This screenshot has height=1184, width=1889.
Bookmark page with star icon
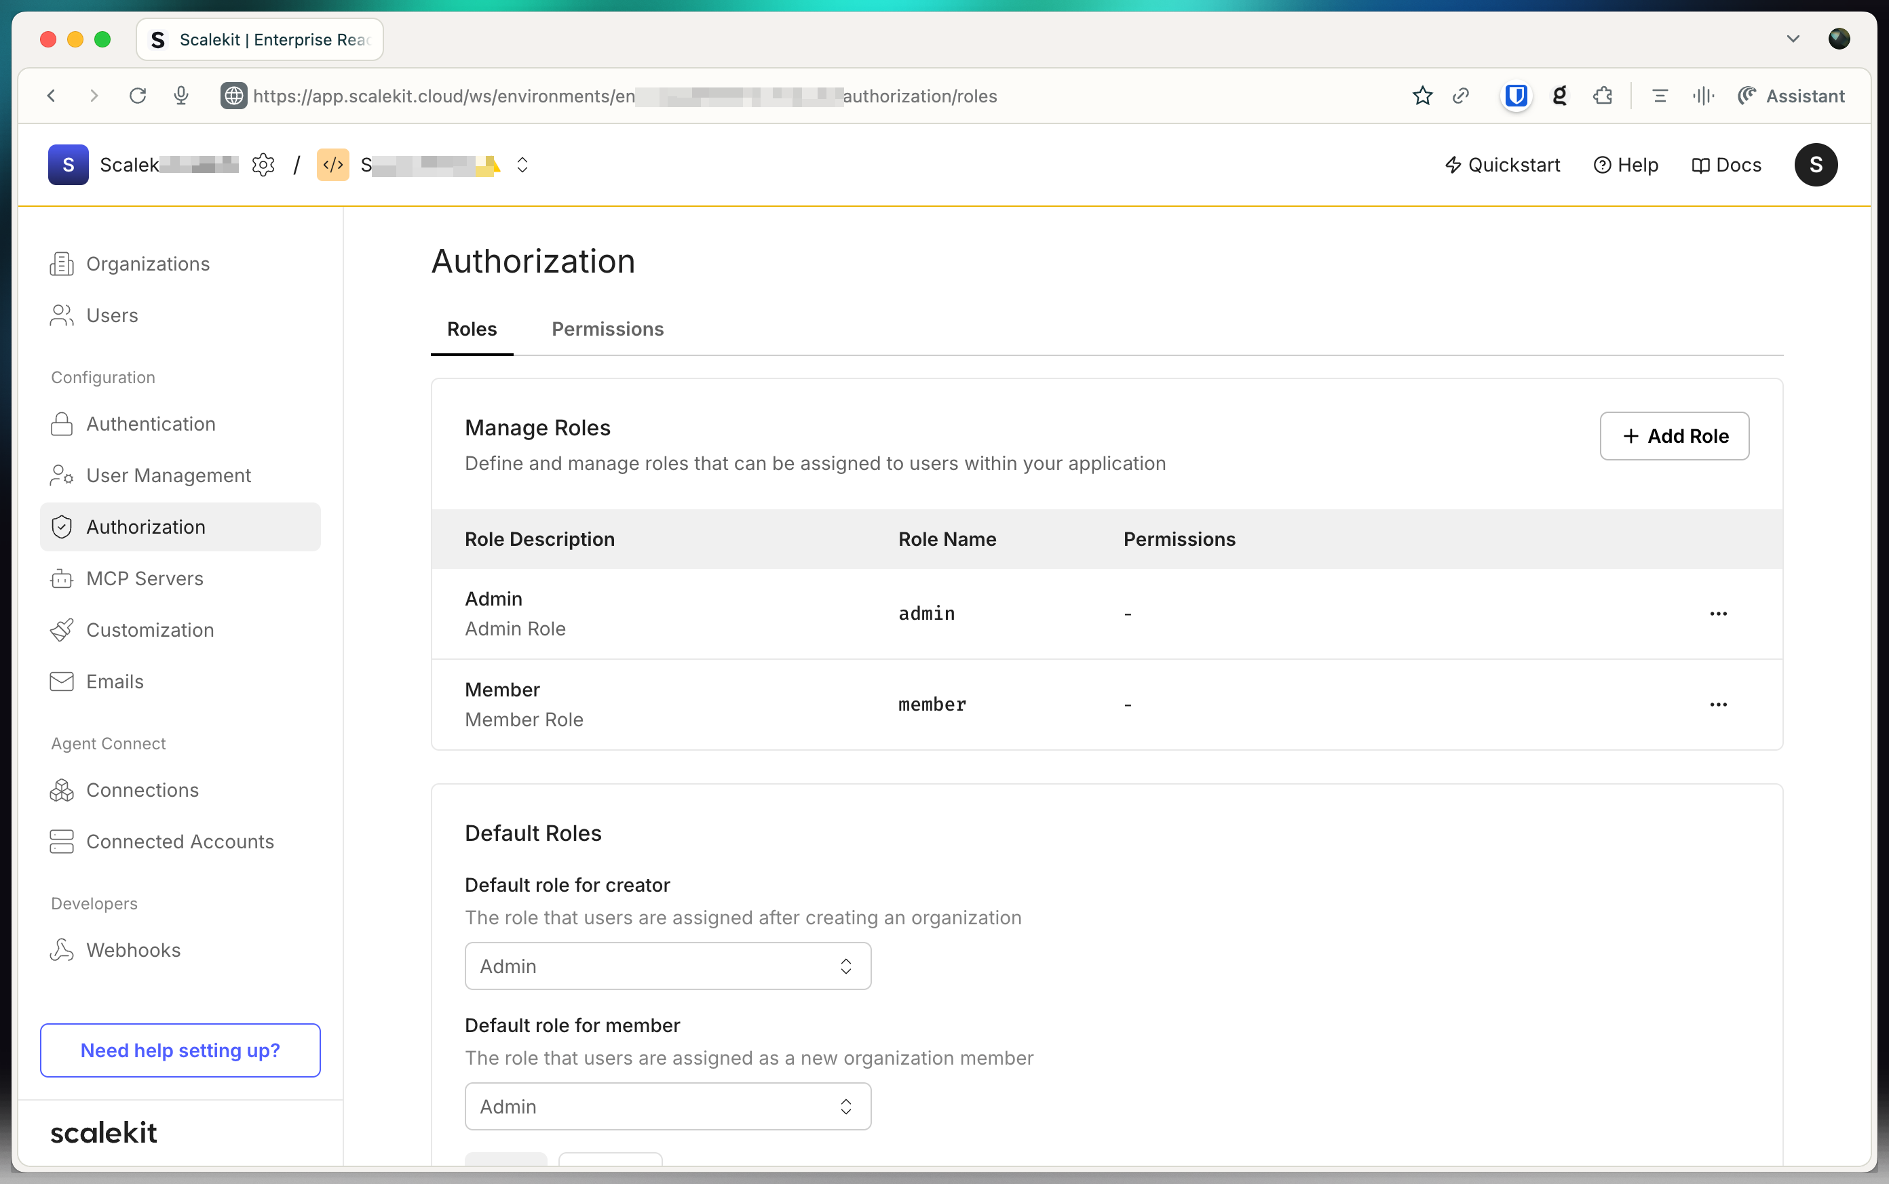tap(1422, 96)
